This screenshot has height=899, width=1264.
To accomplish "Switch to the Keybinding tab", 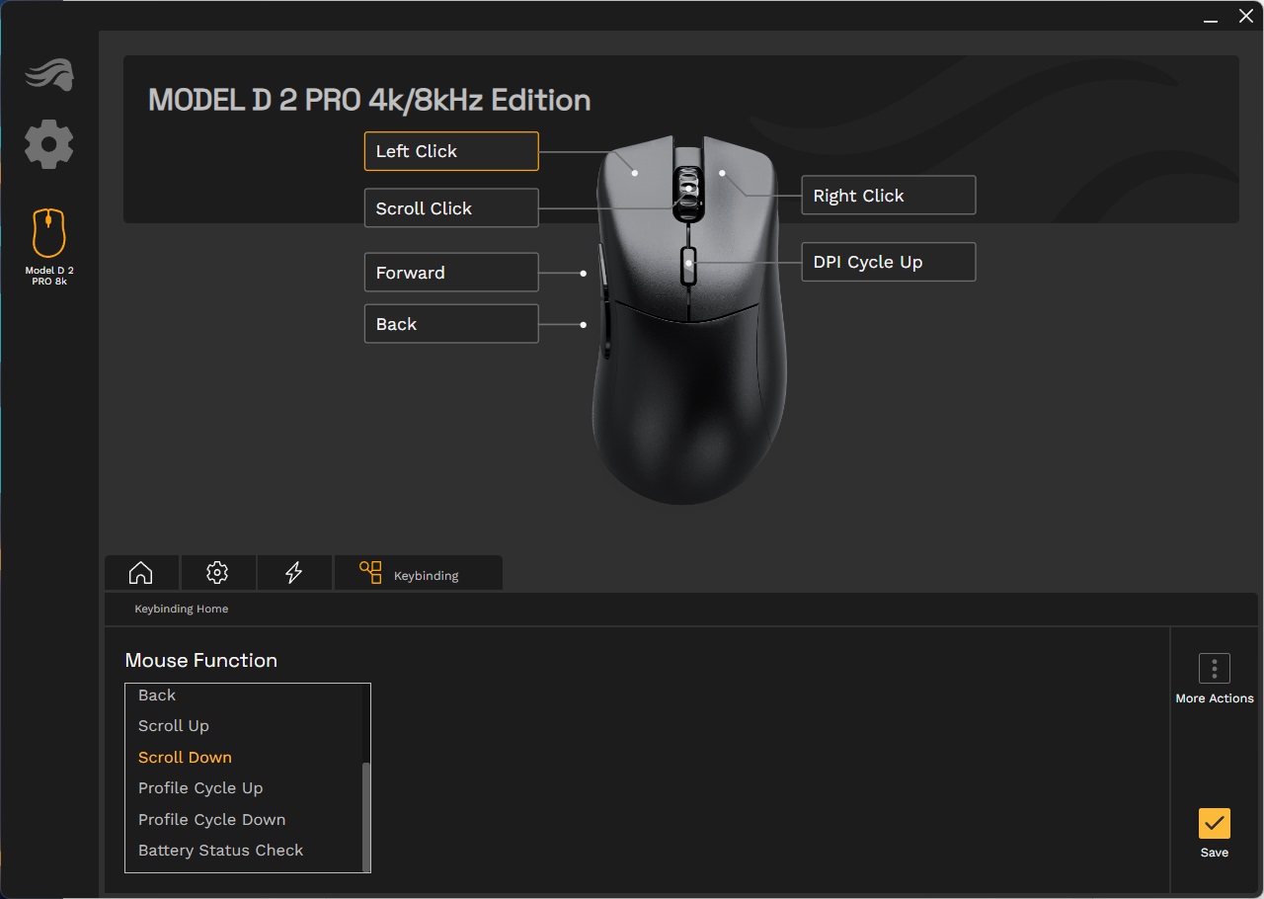I will 418,573.
